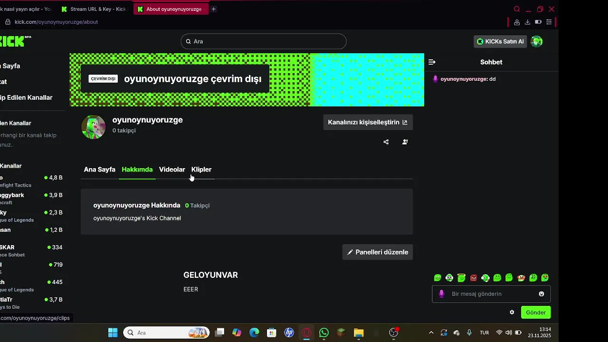
Task: Show hidden system tray icons chevron
Action: [431, 332]
